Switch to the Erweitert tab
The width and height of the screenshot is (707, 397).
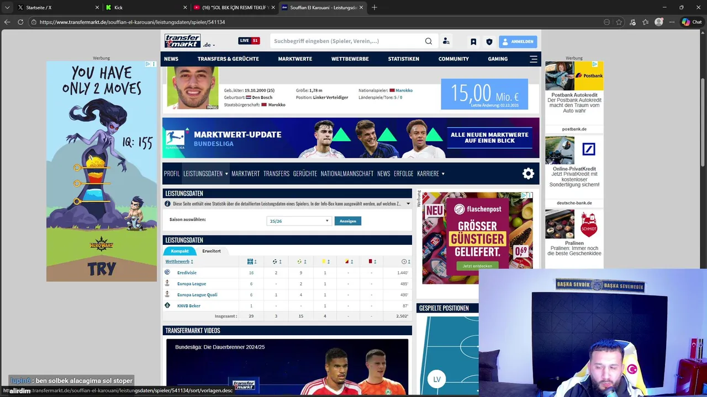point(212,251)
